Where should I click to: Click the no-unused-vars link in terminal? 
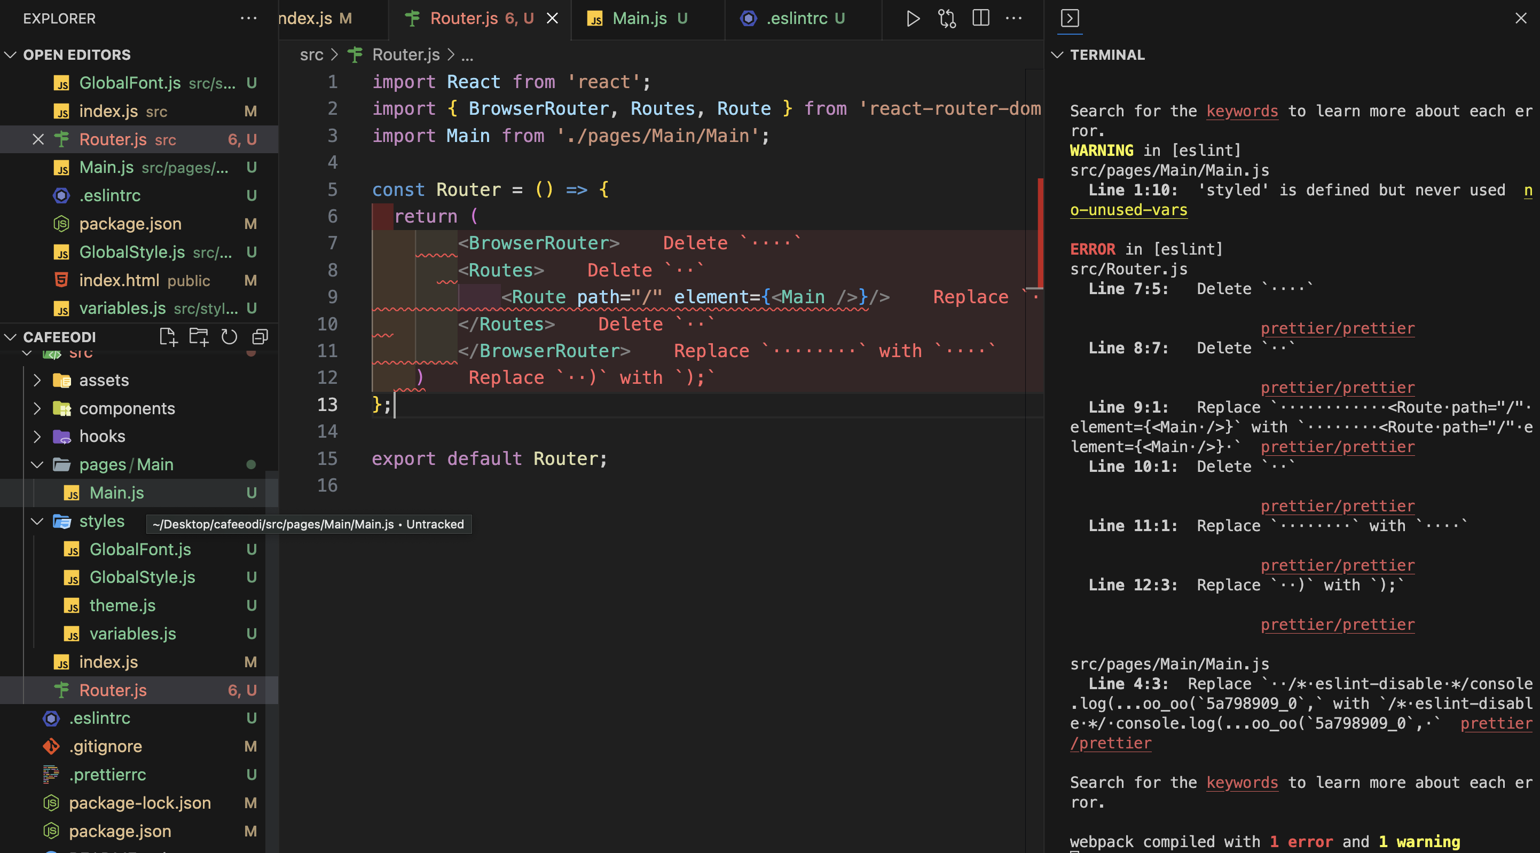(x=1128, y=210)
